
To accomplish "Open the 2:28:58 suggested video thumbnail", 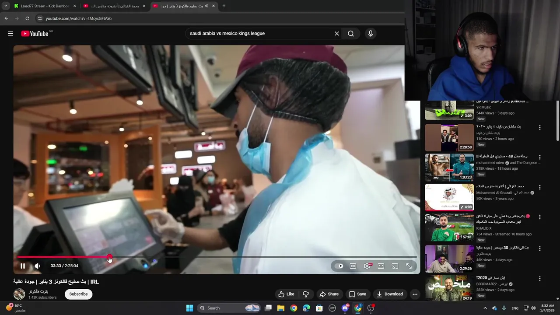I will pos(449,137).
